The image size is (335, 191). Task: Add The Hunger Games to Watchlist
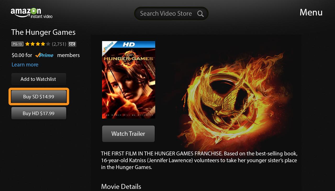coord(39,79)
